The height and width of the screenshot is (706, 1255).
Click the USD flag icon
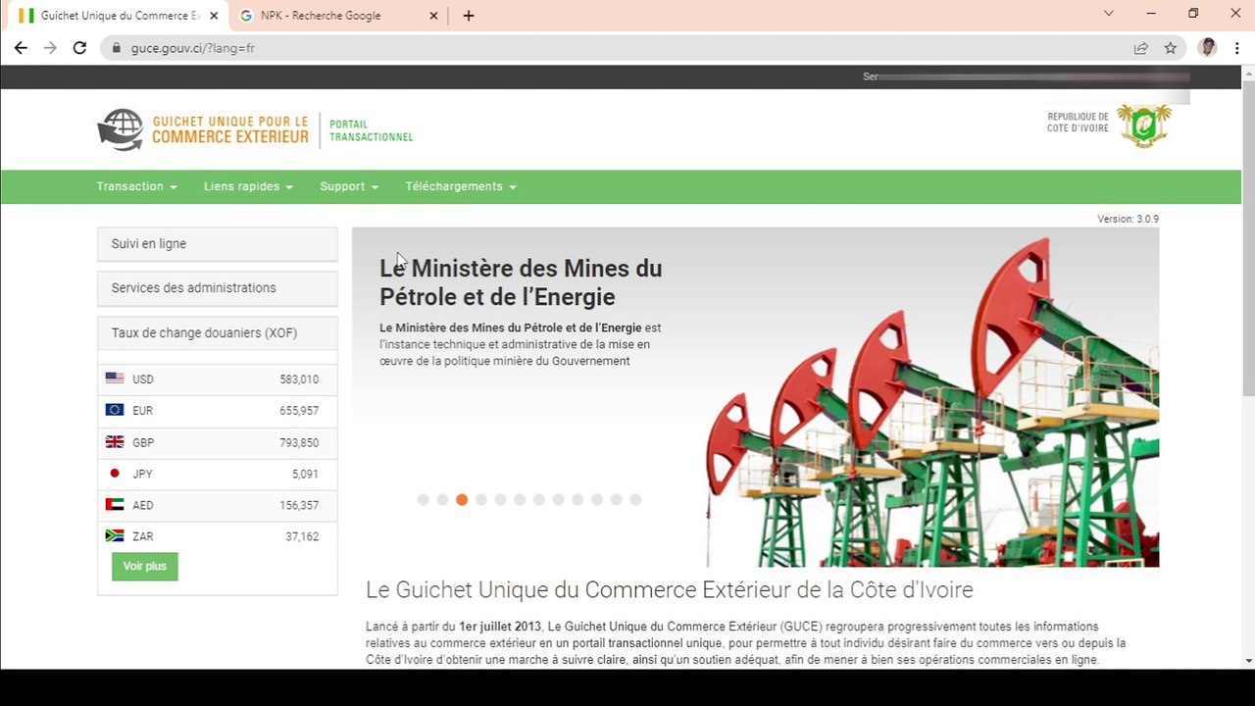pyautogui.click(x=115, y=378)
